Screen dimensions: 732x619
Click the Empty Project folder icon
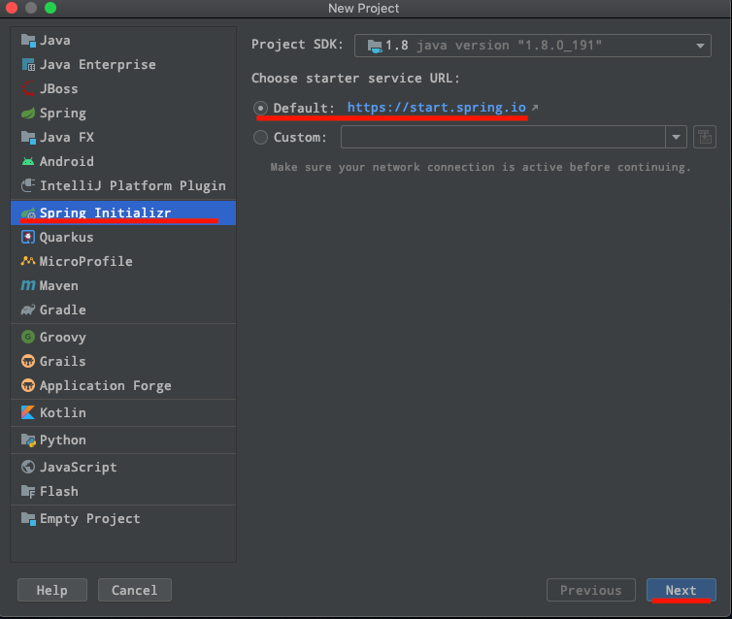(x=28, y=519)
